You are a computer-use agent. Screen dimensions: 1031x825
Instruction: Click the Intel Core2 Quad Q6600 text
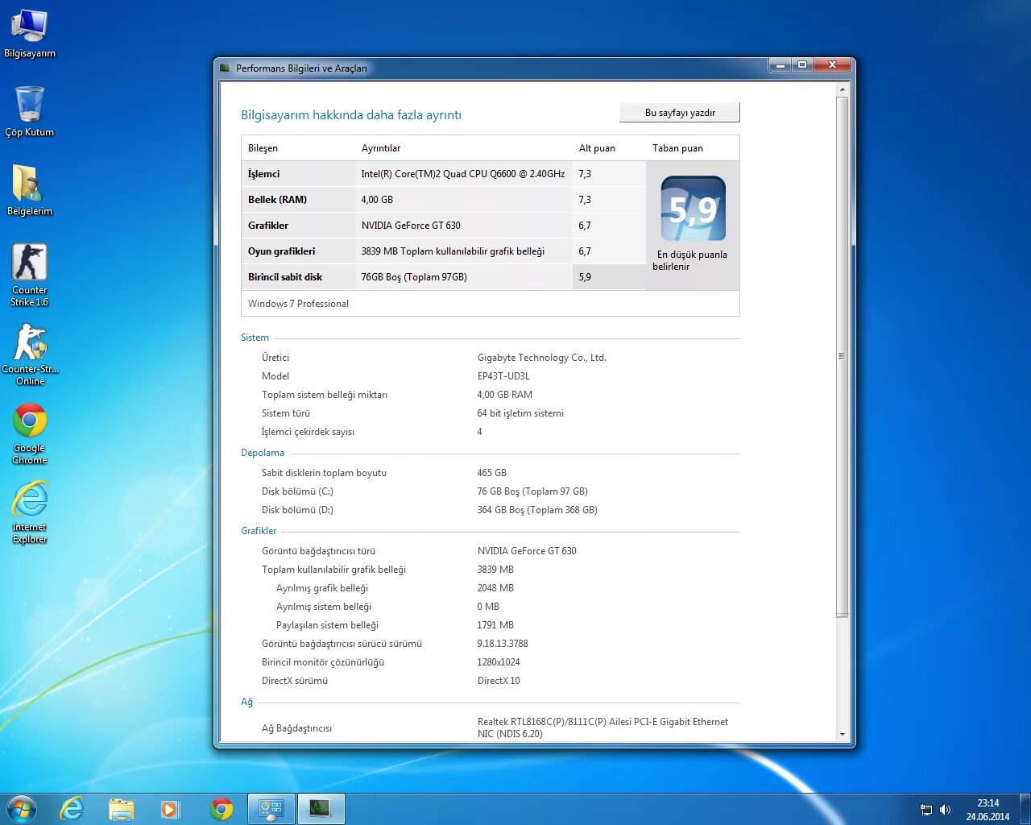[463, 174]
